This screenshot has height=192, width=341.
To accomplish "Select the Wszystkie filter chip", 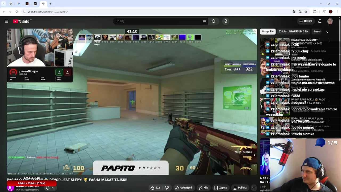I will coord(268,31).
